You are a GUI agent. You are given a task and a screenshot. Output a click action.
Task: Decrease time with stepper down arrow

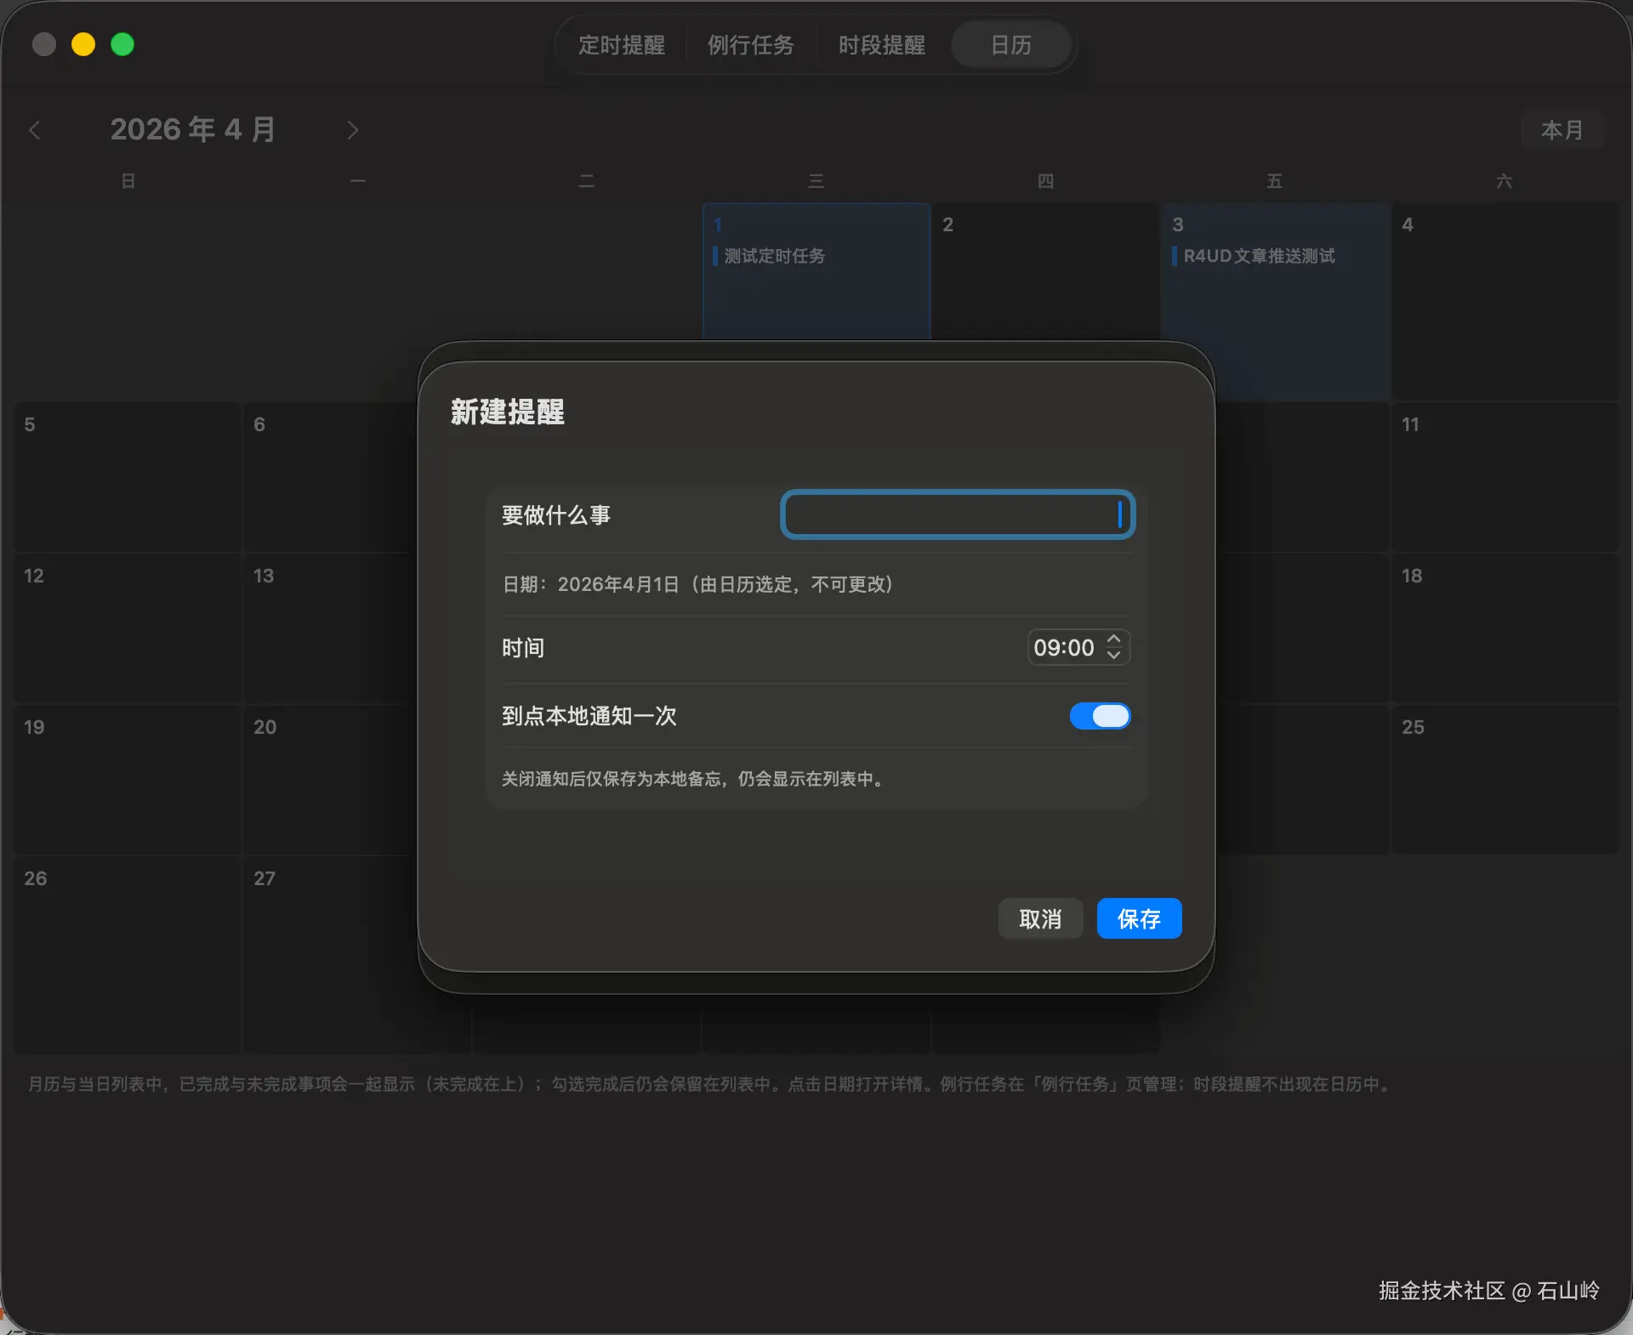coord(1114,656)
